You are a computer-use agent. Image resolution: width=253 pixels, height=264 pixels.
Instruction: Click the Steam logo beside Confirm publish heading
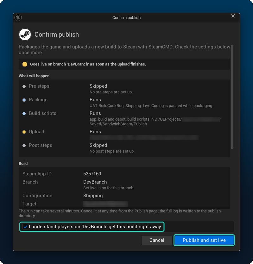pos(25,35)
